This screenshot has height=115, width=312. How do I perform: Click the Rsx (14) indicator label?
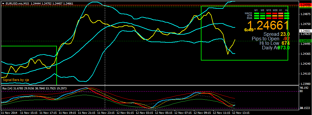(7, 88)
